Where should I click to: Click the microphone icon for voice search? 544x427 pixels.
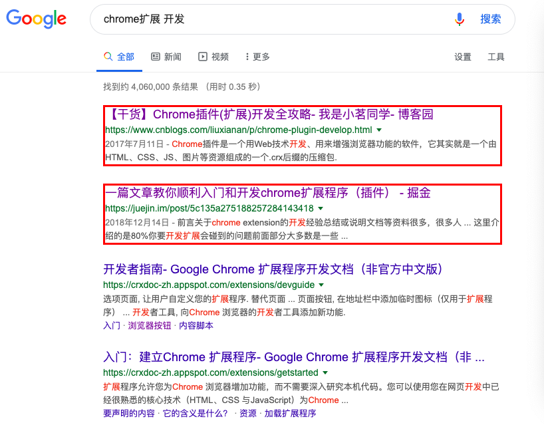click(460, 19)
